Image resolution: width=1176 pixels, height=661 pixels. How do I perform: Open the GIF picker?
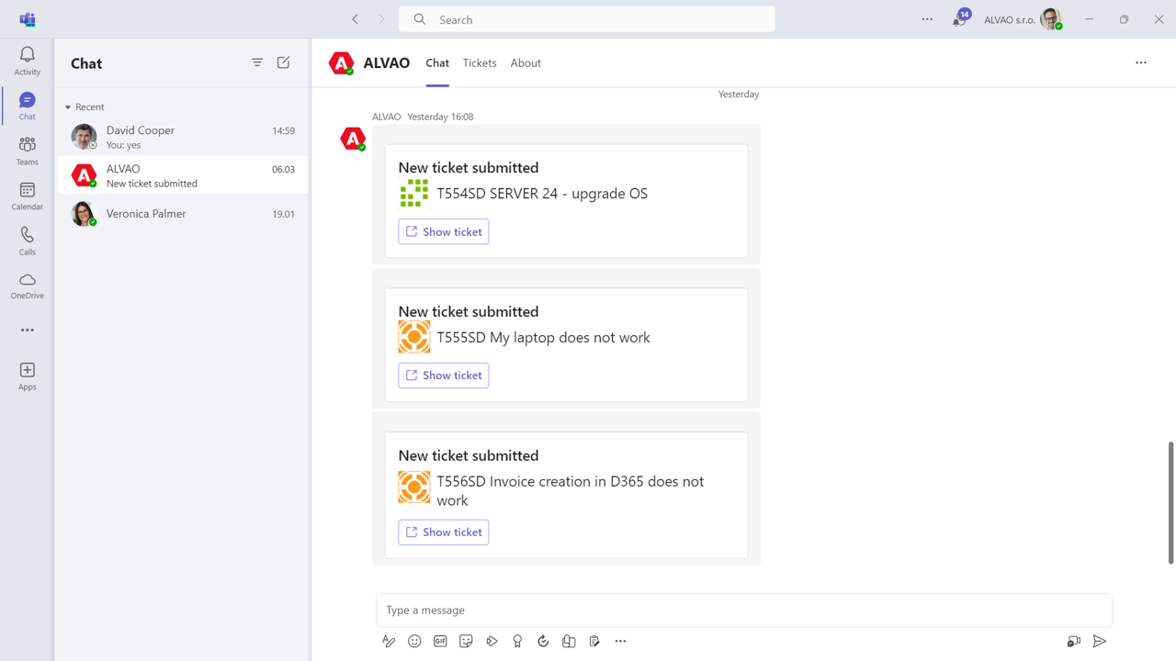click(x=440, y=641)
